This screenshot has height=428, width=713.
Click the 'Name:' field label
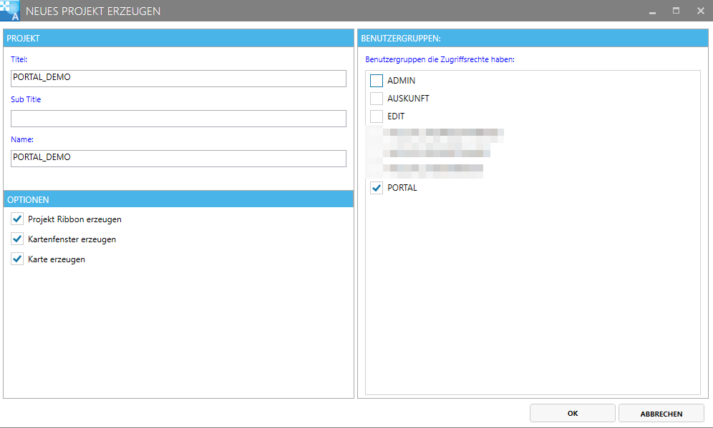[x=22, y=139]
